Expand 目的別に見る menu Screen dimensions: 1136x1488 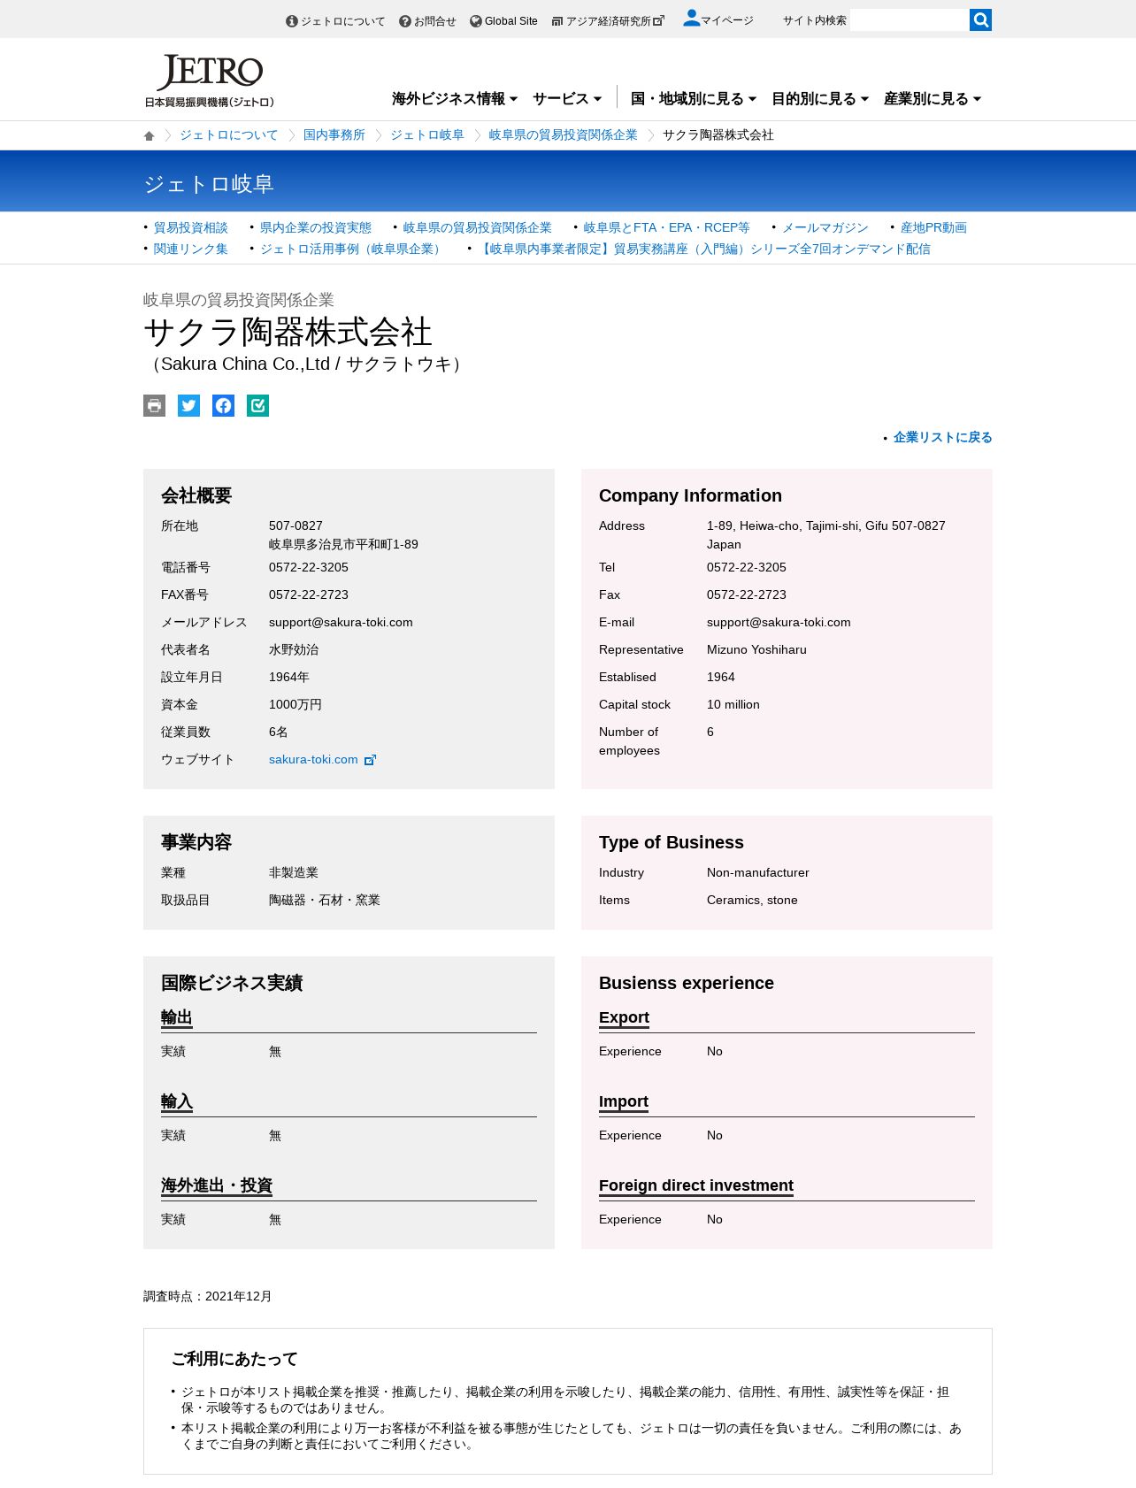[x=820, y=99]
